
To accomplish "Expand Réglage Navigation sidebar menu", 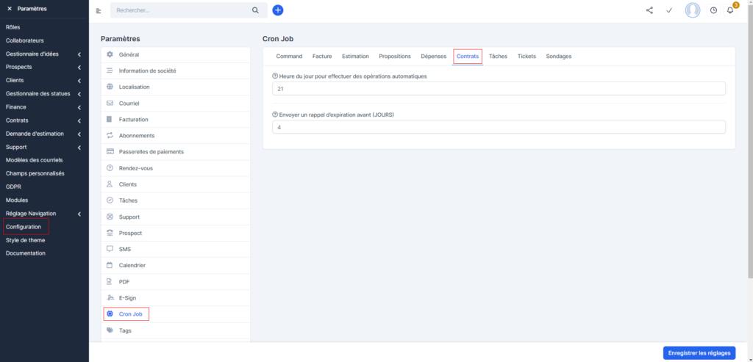I will [x=79, y=214].
